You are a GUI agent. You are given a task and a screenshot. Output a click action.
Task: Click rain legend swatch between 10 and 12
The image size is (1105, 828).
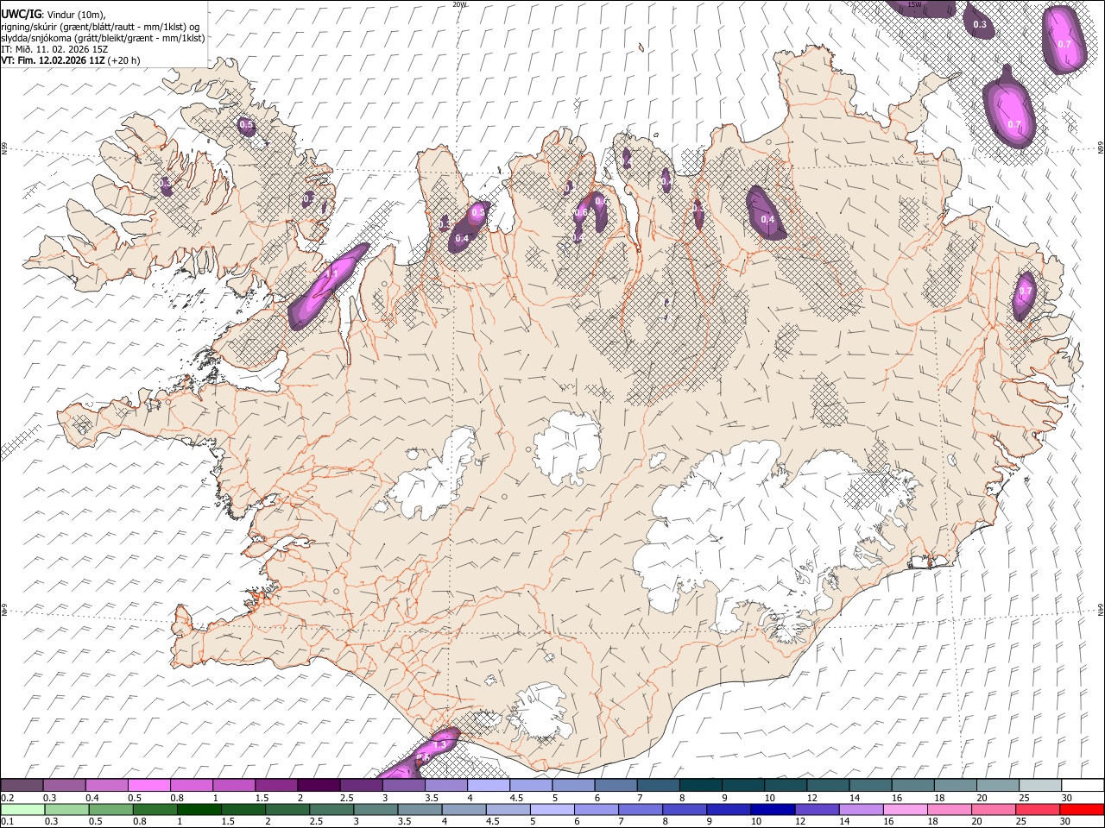tap(774, 809)
